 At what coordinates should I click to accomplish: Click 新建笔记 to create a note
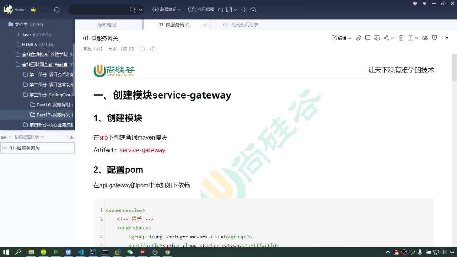(x=165, y=10)
